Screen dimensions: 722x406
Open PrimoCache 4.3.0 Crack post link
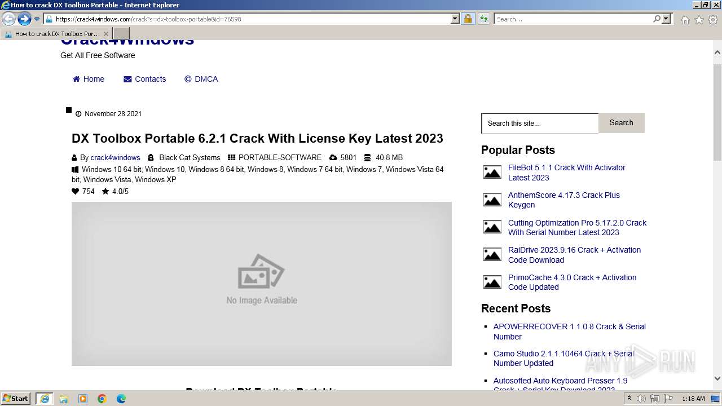click(572, 283)
